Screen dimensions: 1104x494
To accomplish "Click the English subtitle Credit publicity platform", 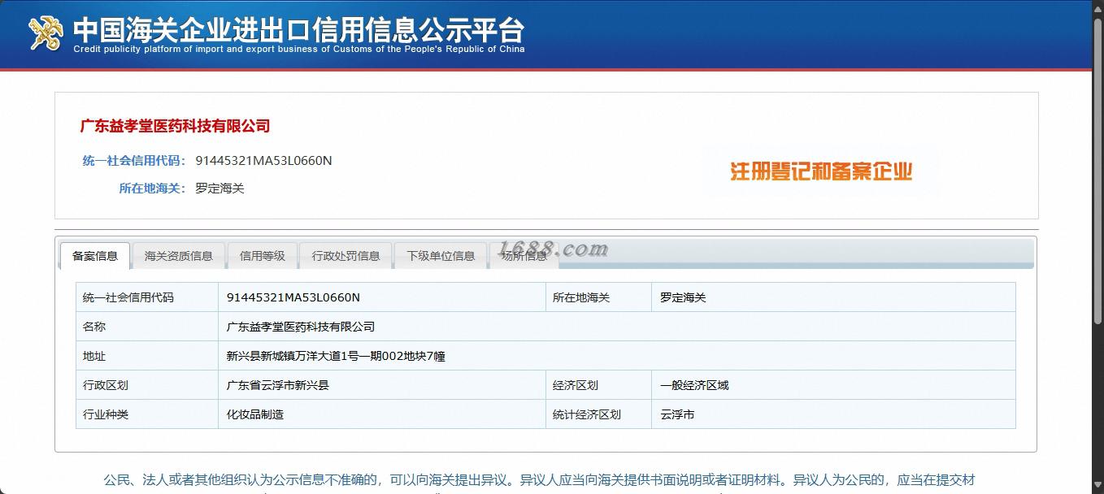I will tap(299, 50).
